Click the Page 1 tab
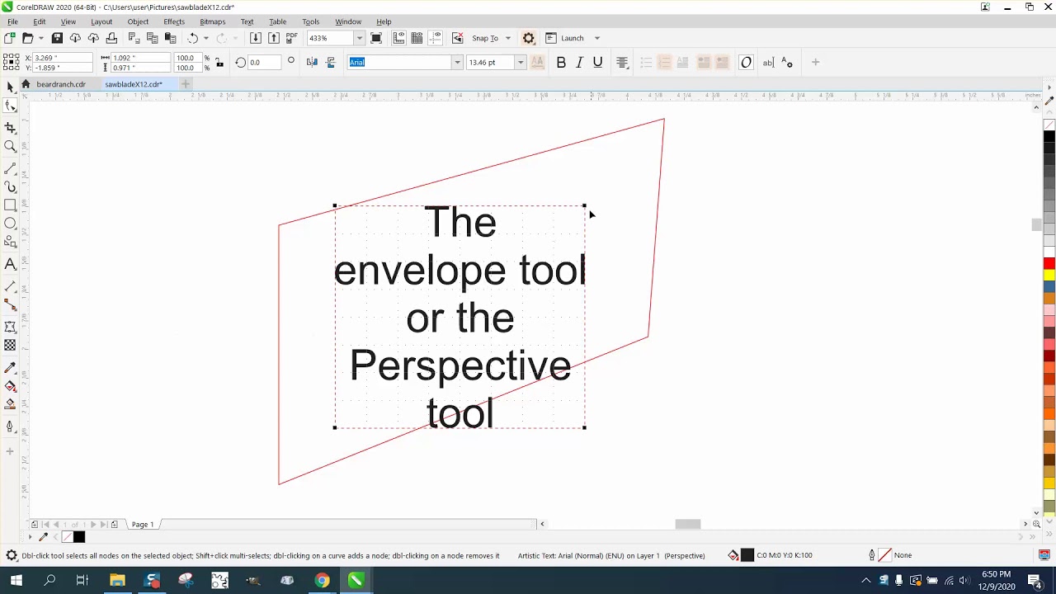This screenshot has height=594, width=1056. point(143,525)
